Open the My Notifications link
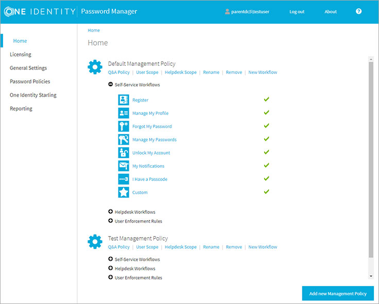Viewport: 379px width, 304px height. 148,166
